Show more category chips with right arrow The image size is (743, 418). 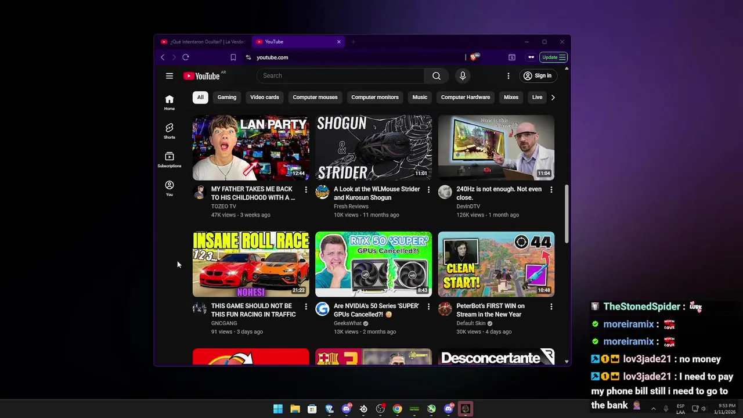click(x=553, y=98)
